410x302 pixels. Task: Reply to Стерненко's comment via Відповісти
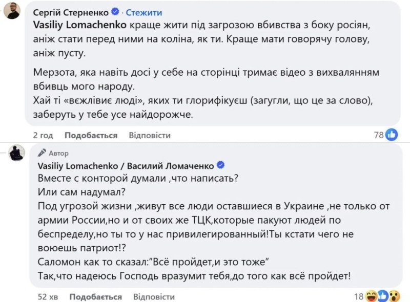click(x=150, y=135)
